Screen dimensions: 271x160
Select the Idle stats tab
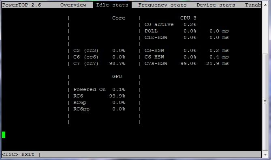click(x=112, y=5)
